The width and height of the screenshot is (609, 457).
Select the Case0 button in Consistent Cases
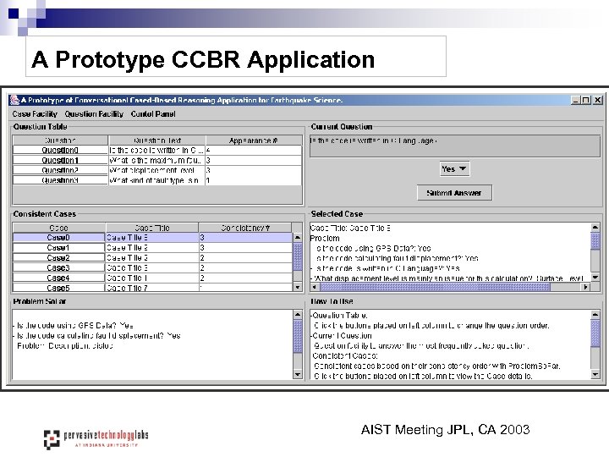58,238
